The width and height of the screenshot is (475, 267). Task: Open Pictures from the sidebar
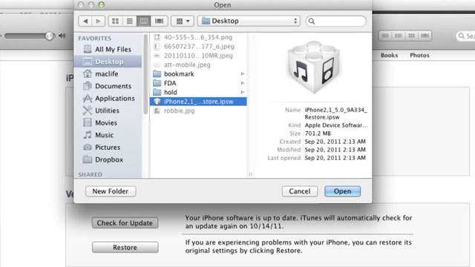108,147
